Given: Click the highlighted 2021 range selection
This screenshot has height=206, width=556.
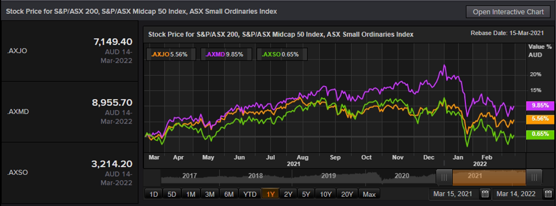Looking at the screenshot, I should coord(490,178).
